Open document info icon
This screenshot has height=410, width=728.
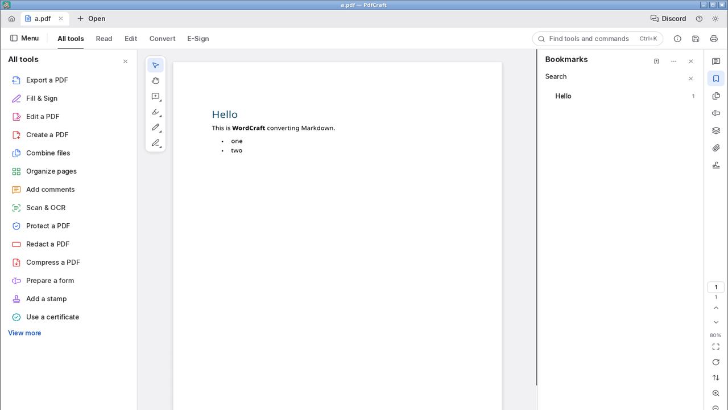pyautogui.click(x=677, y=39)
